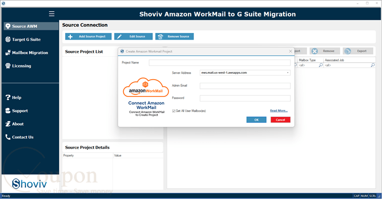Click the Property column header
This screenshot has height=199, width=382.
tap(88, 155)
